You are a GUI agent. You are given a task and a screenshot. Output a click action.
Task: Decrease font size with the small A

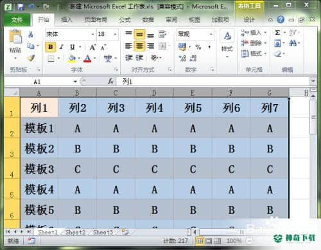(103, 48)
